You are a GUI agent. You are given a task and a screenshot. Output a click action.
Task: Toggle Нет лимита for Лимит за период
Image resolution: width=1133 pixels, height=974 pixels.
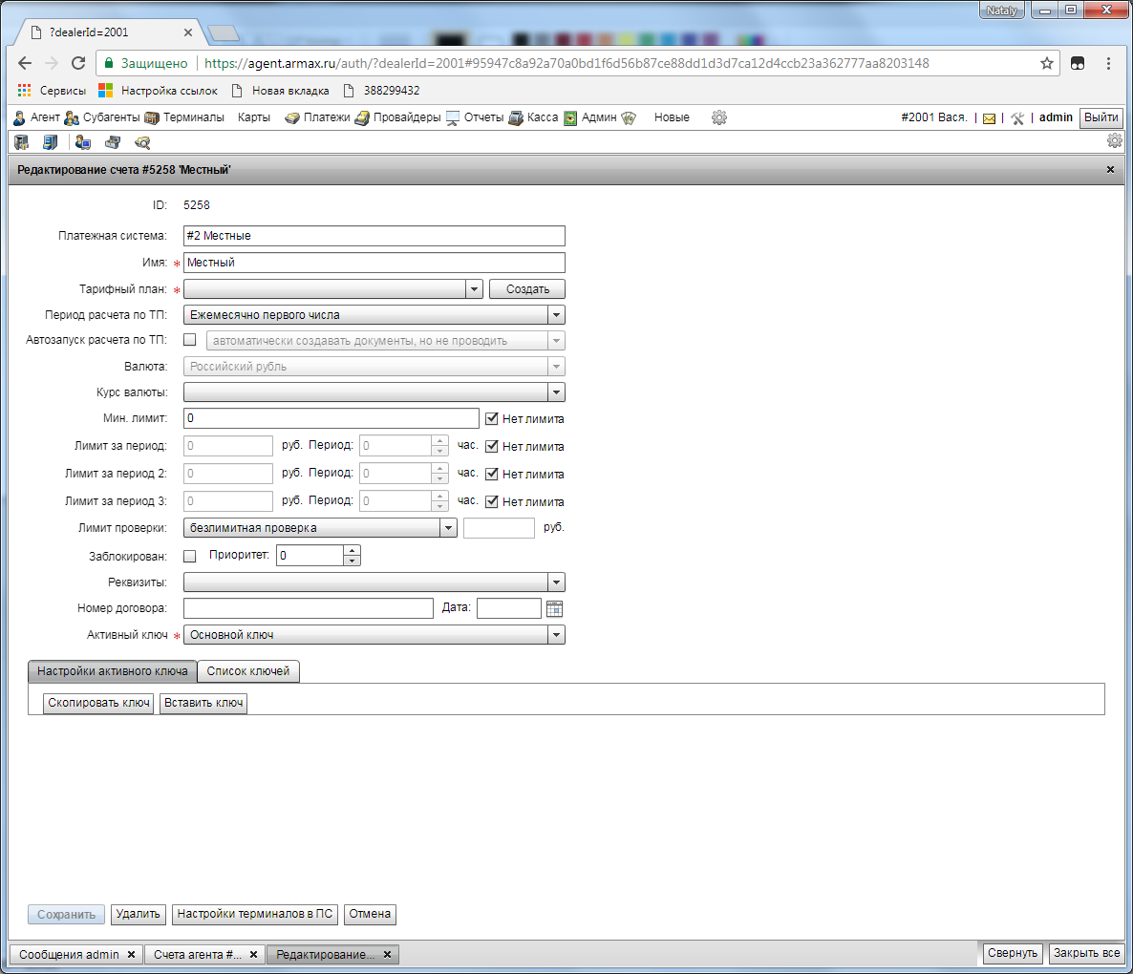pyautogui.click(x=491, y=446)
